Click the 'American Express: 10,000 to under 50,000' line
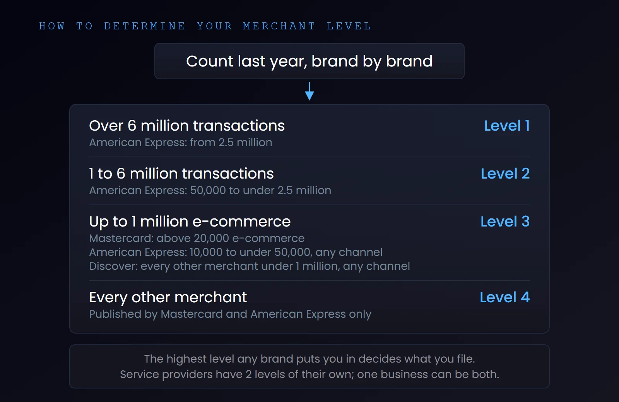Image resolution: width=619 pixels, height=402 pixels. point(236,252)
